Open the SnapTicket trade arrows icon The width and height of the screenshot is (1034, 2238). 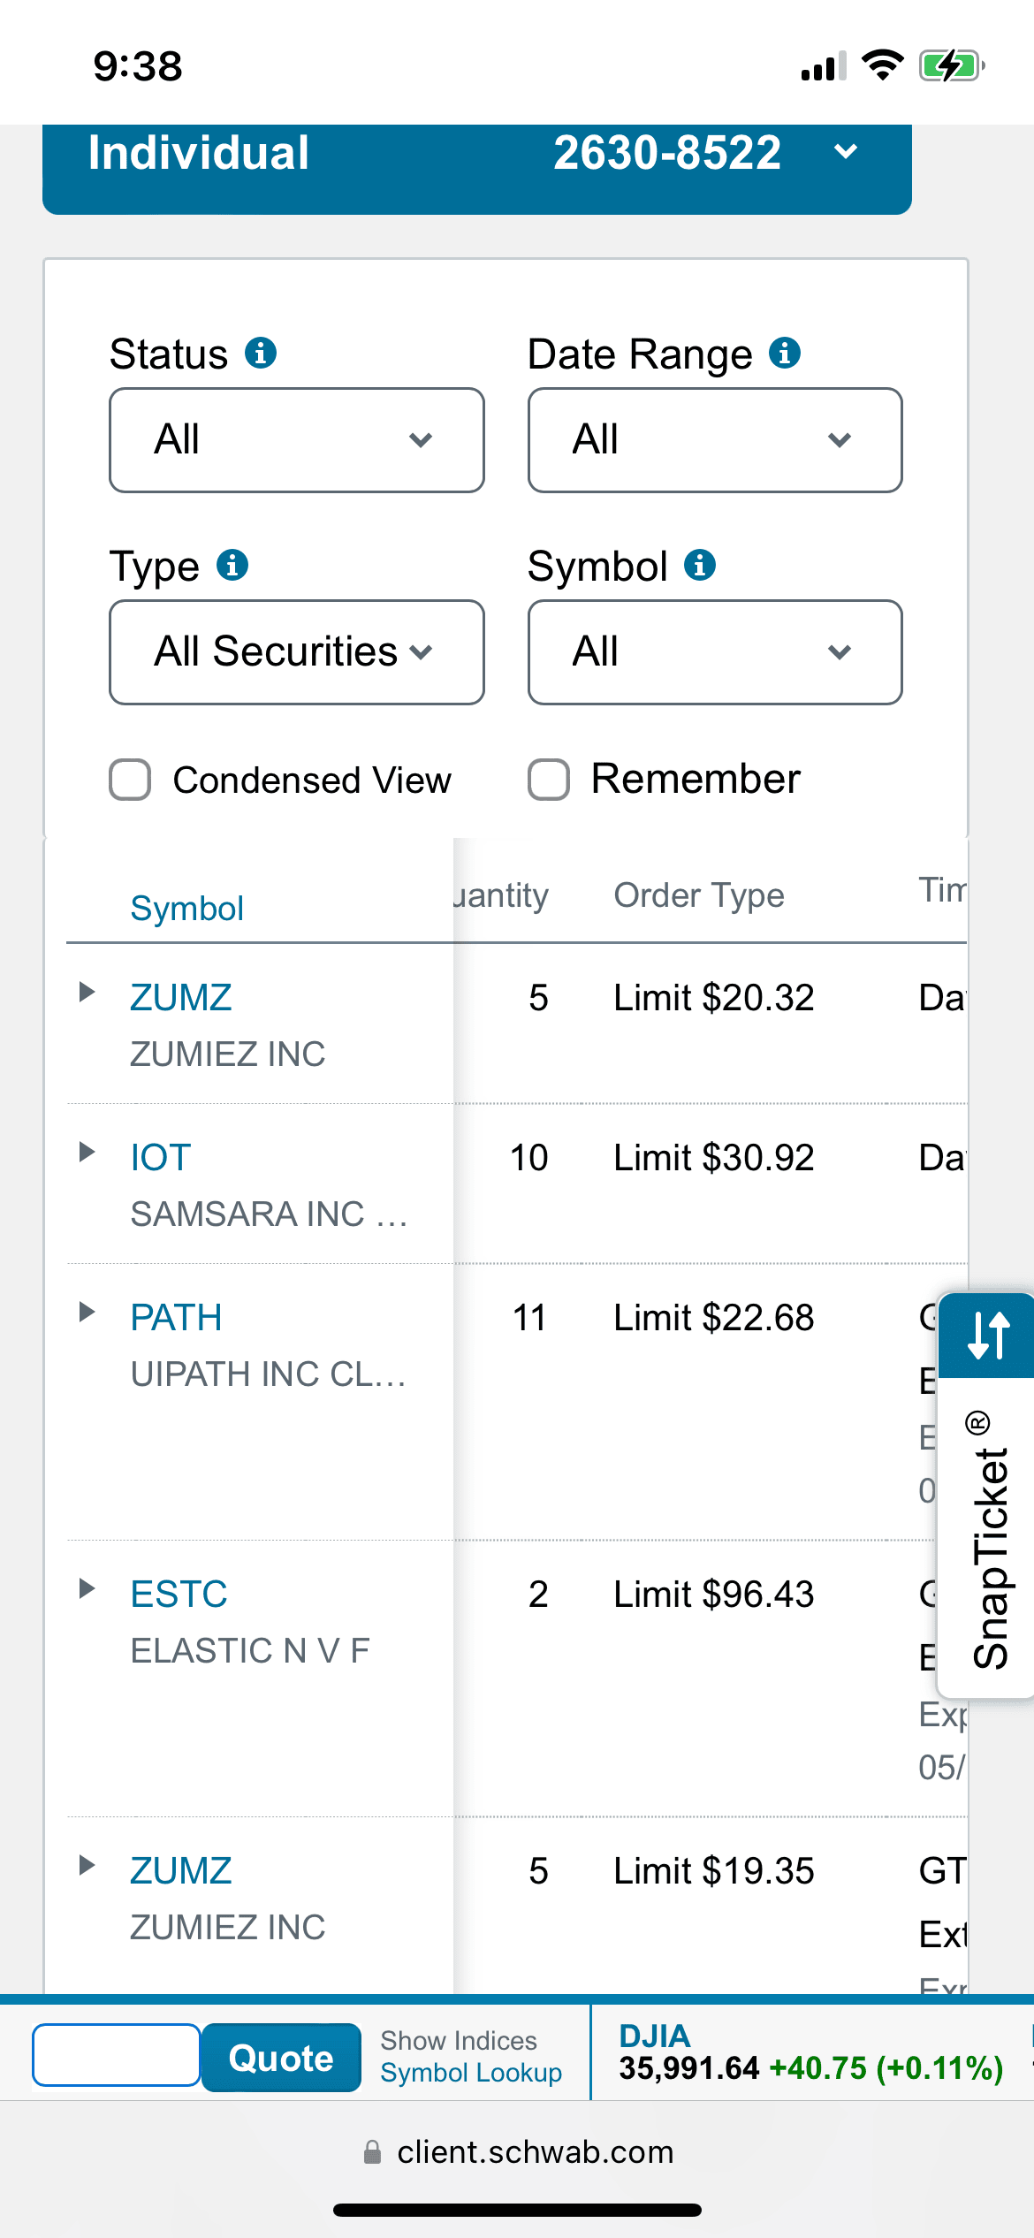[988, 1335]
